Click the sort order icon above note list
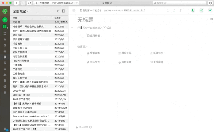The image size is (214, 132). click(58, 11)
